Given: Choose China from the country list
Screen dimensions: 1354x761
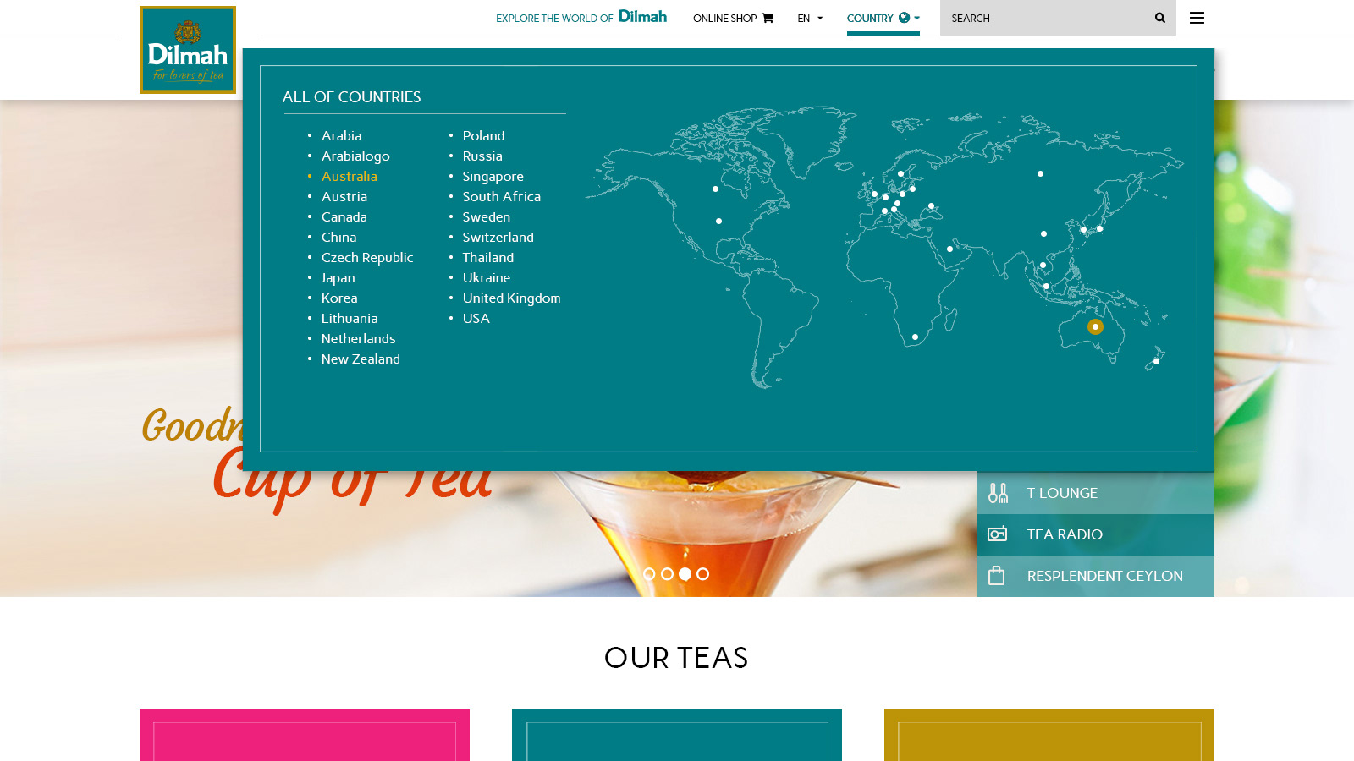Looking at the screenshot, I should pyautogui.click(x=338, y=237).
